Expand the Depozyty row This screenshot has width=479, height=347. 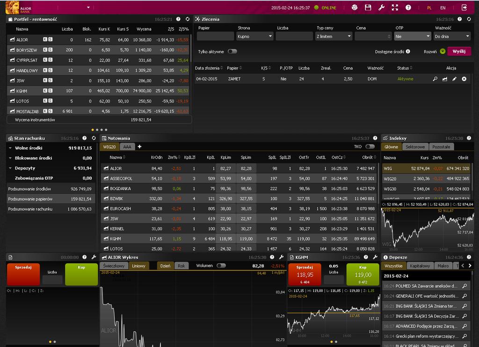point(10,168)
